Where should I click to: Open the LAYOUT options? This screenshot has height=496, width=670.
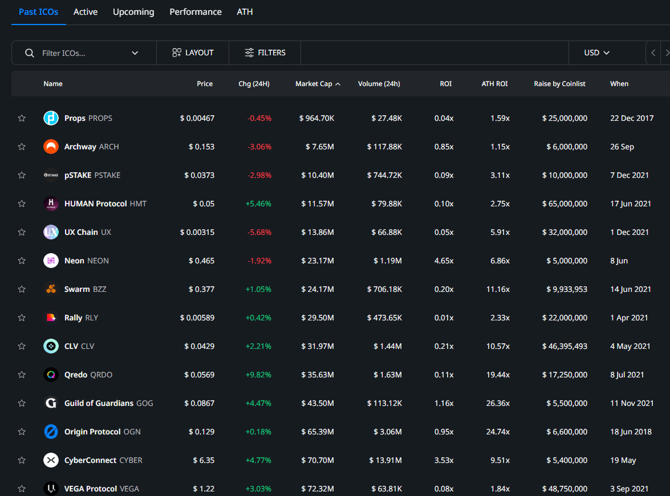193,52
